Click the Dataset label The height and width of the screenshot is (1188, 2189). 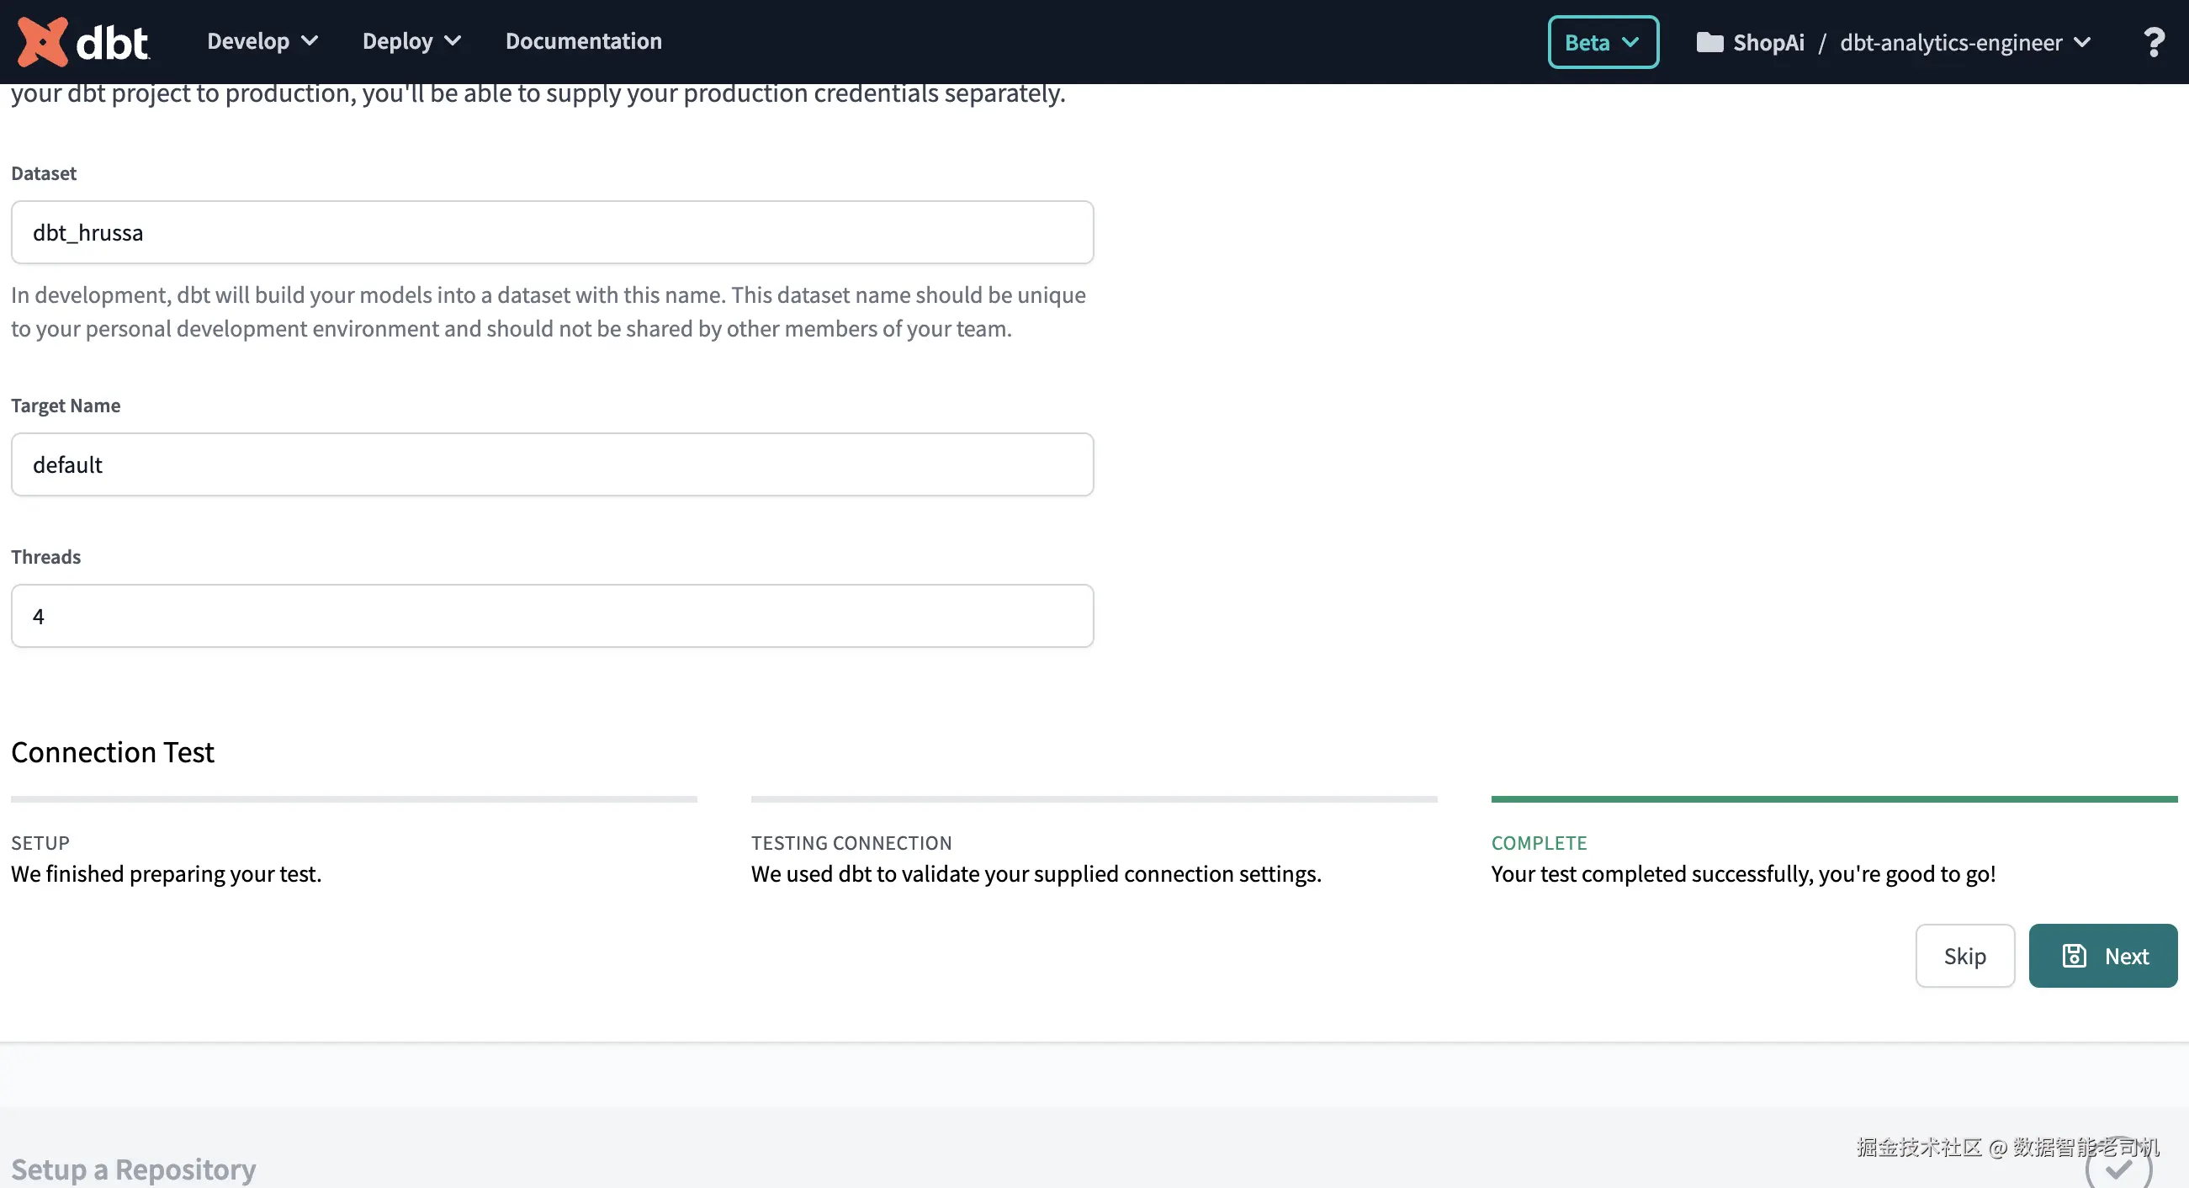[44, 173]
